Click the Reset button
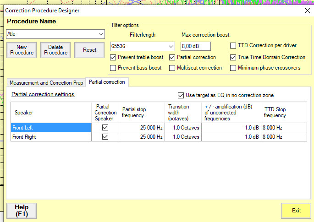 click(x=90, y=50)
